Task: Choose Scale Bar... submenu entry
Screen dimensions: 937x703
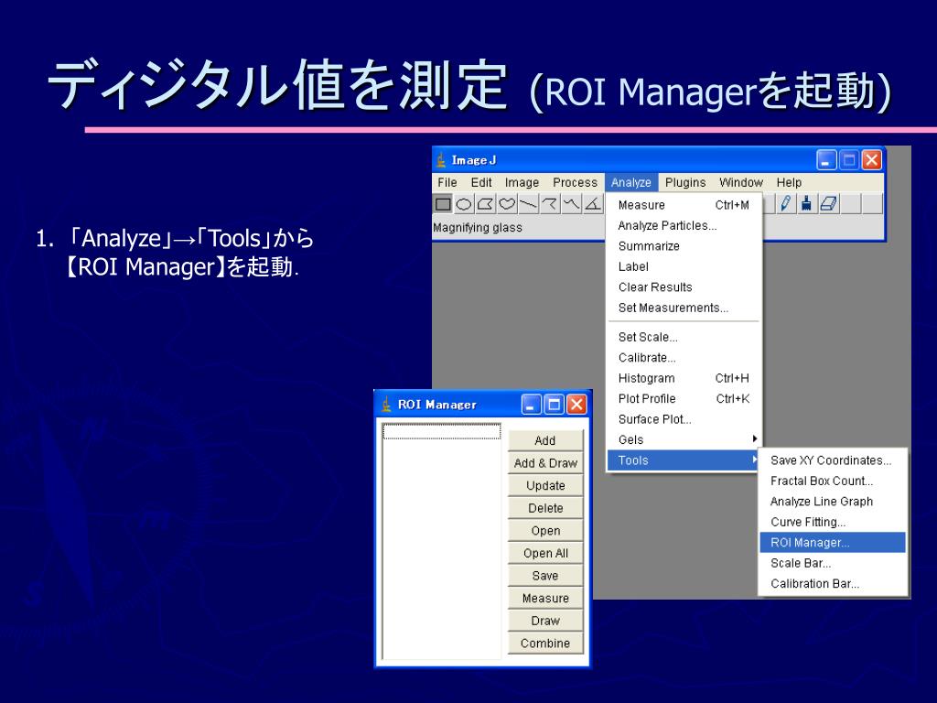Action: pos(833,563)
